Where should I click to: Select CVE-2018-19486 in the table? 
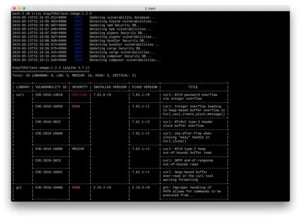pyautogui.click(x=49, y=188)
